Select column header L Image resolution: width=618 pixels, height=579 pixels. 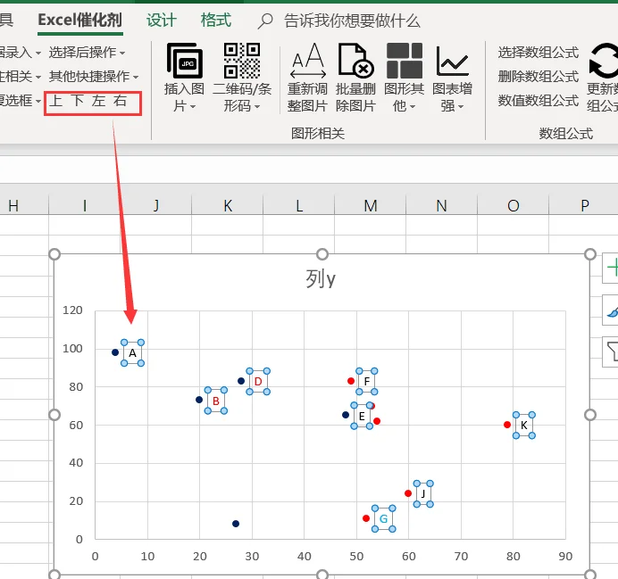pyautogui.click(x=299, y=205)
